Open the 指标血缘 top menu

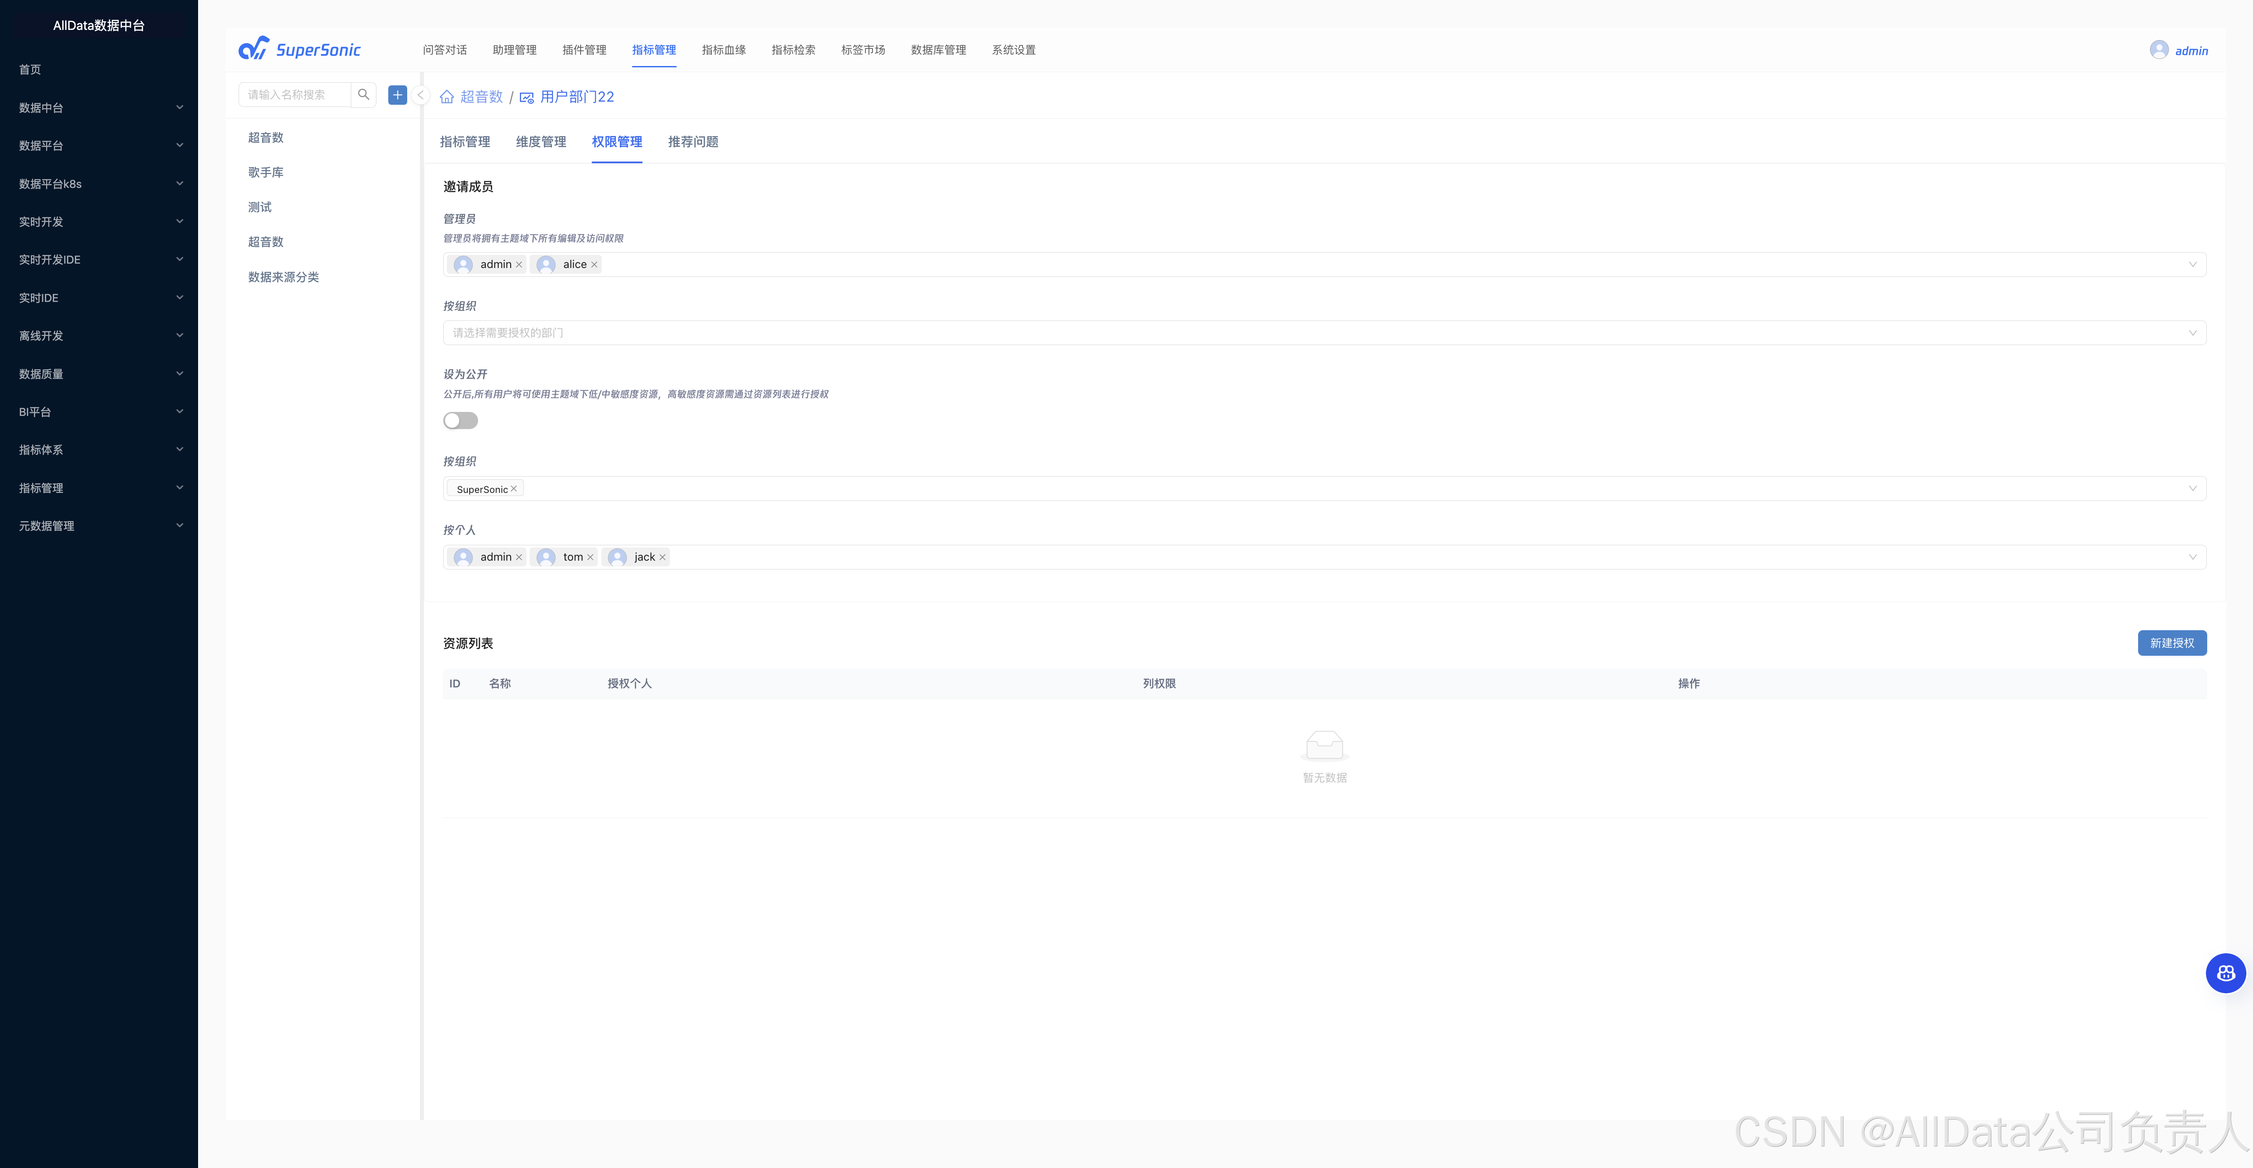723,50
